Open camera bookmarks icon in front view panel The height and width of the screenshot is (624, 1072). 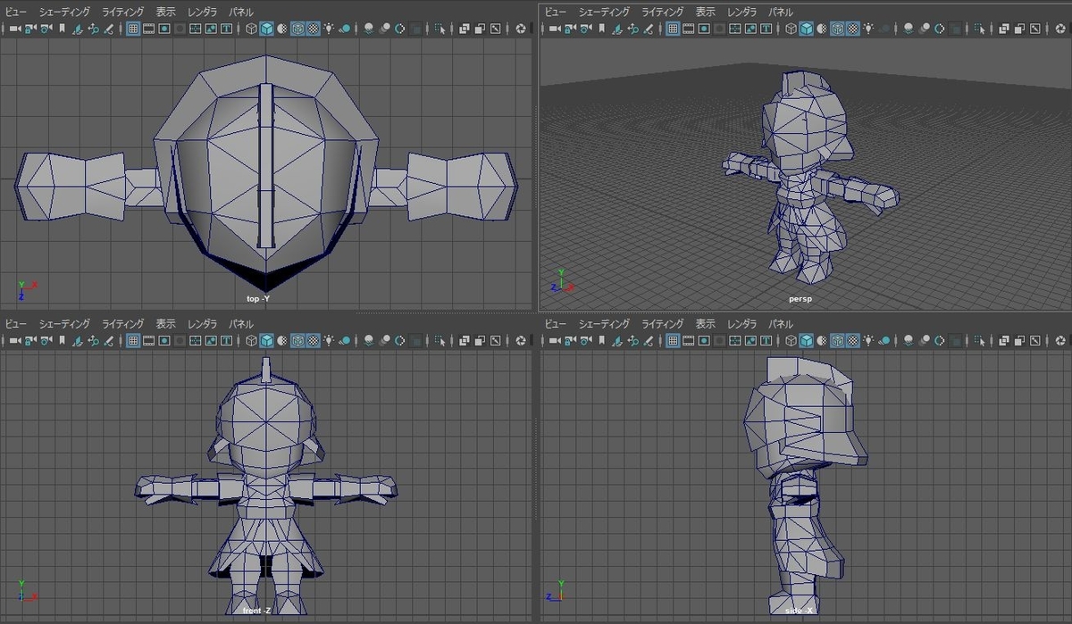tap(62, 340)
